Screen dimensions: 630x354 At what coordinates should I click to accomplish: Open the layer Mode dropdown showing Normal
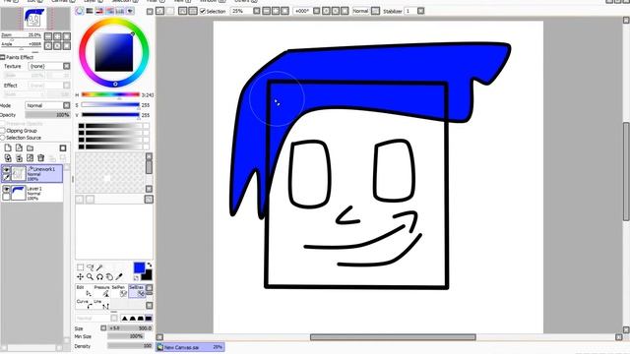pos(47,105)
